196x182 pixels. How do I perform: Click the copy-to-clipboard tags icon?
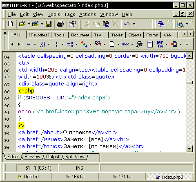tap(98, 44)
